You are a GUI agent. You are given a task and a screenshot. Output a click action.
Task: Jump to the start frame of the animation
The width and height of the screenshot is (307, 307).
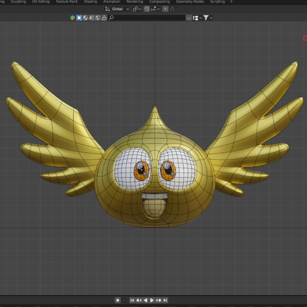132,300
